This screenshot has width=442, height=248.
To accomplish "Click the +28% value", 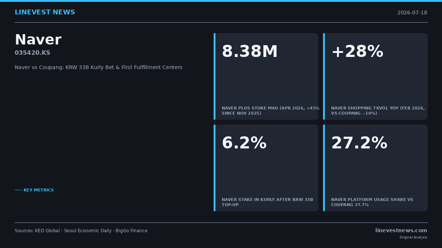I will coord(357,52).
